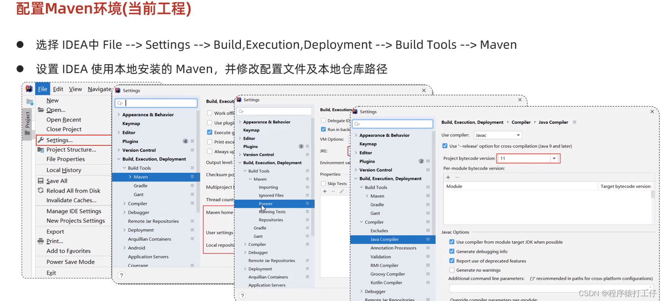Screen dimensions: 663x301
Task: Click the project-level icon on the highlighted Runner row
Action: (x=307, y=204)
